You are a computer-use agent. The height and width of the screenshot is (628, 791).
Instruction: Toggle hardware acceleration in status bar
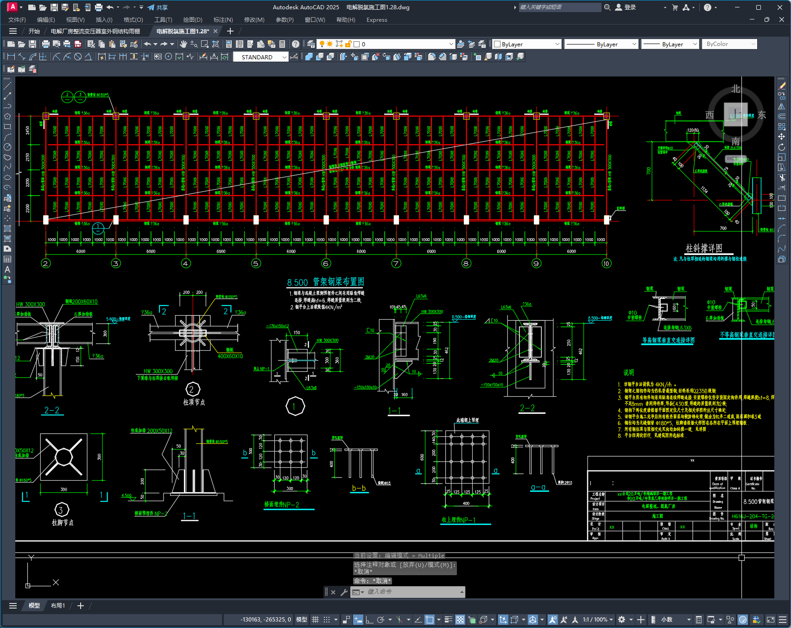point(743,620)
